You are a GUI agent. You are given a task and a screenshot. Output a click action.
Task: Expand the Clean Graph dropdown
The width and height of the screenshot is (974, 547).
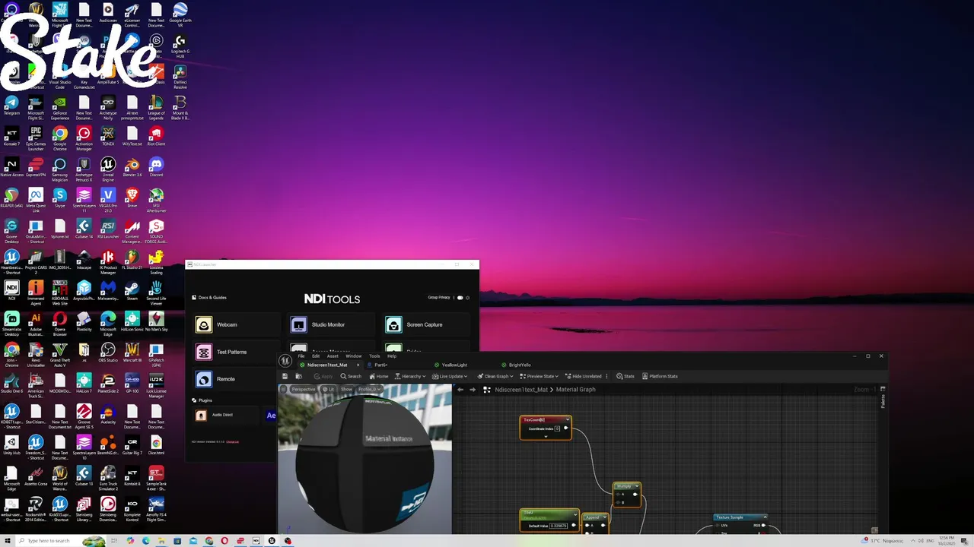pyautogui.click(x=495, y=376)
